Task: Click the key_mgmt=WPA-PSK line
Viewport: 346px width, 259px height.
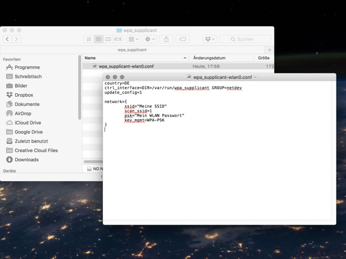Action: coord(144,120)
